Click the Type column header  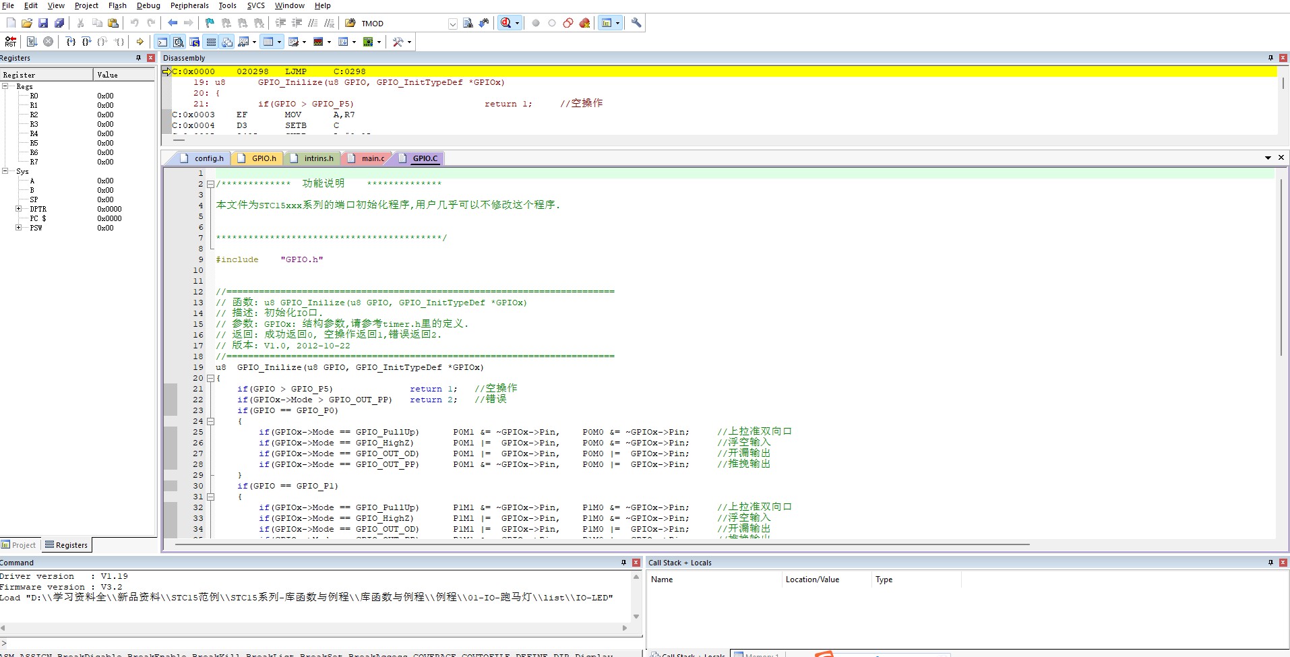click(916, 580)
